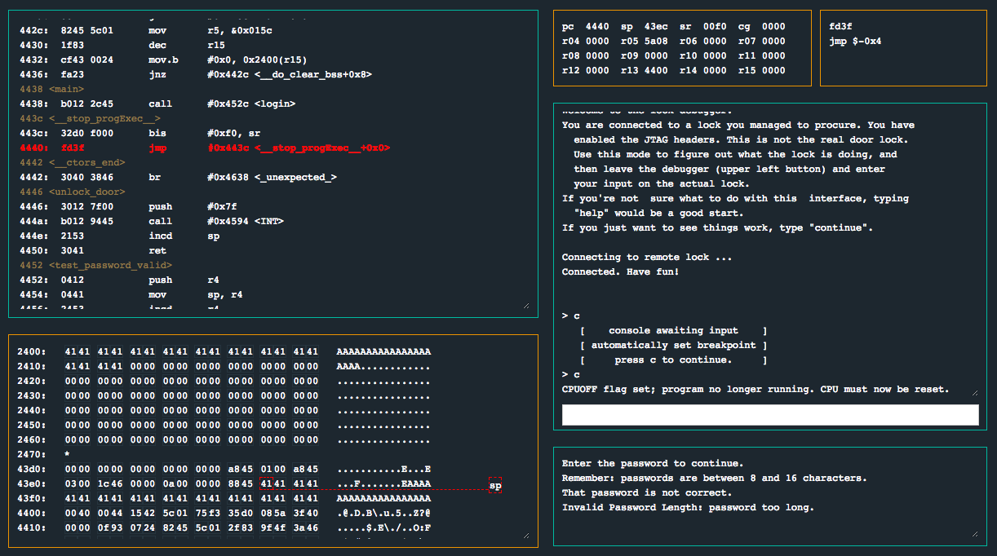Screen dimensions: 997x556
Task: Grab the memory dump panel resize handle
Action: click(x=525, y=536)
